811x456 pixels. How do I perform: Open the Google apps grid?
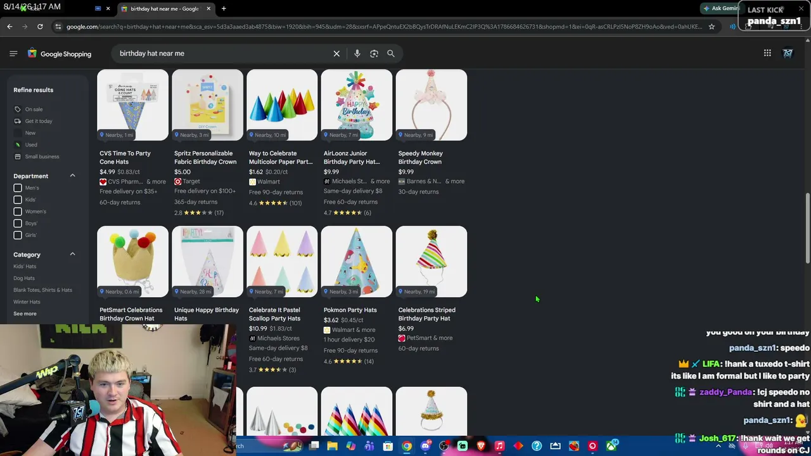coord(767,53)
